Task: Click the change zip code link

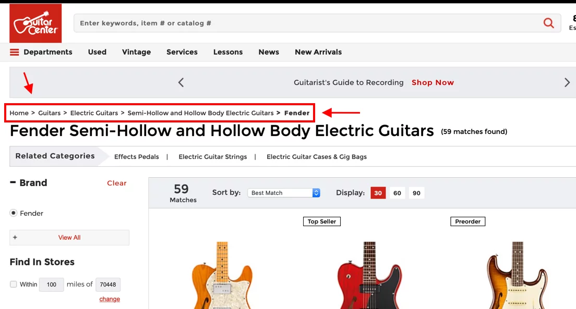Action: 110,299
